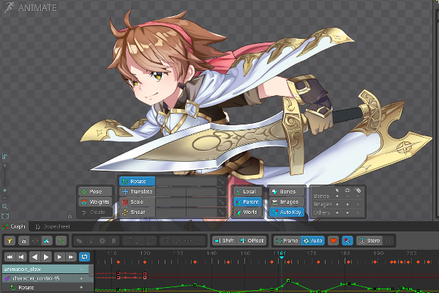Click the Translate X value field

(x=170, y=192)
